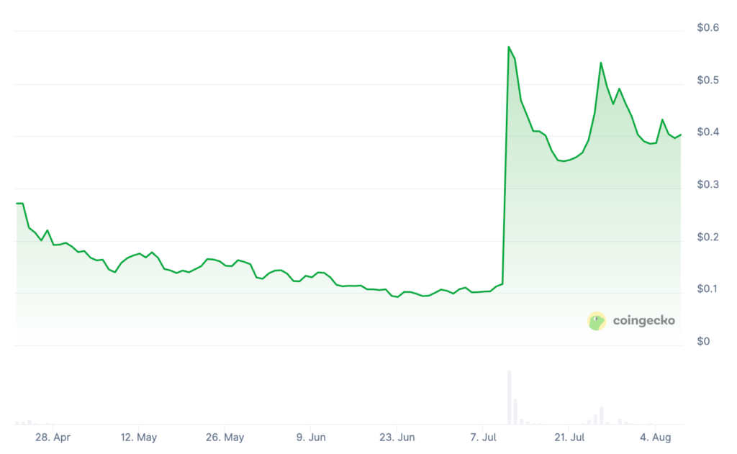737x454 pixels.
Task: Click the 21. Jul date label
Action: (569, 437)
